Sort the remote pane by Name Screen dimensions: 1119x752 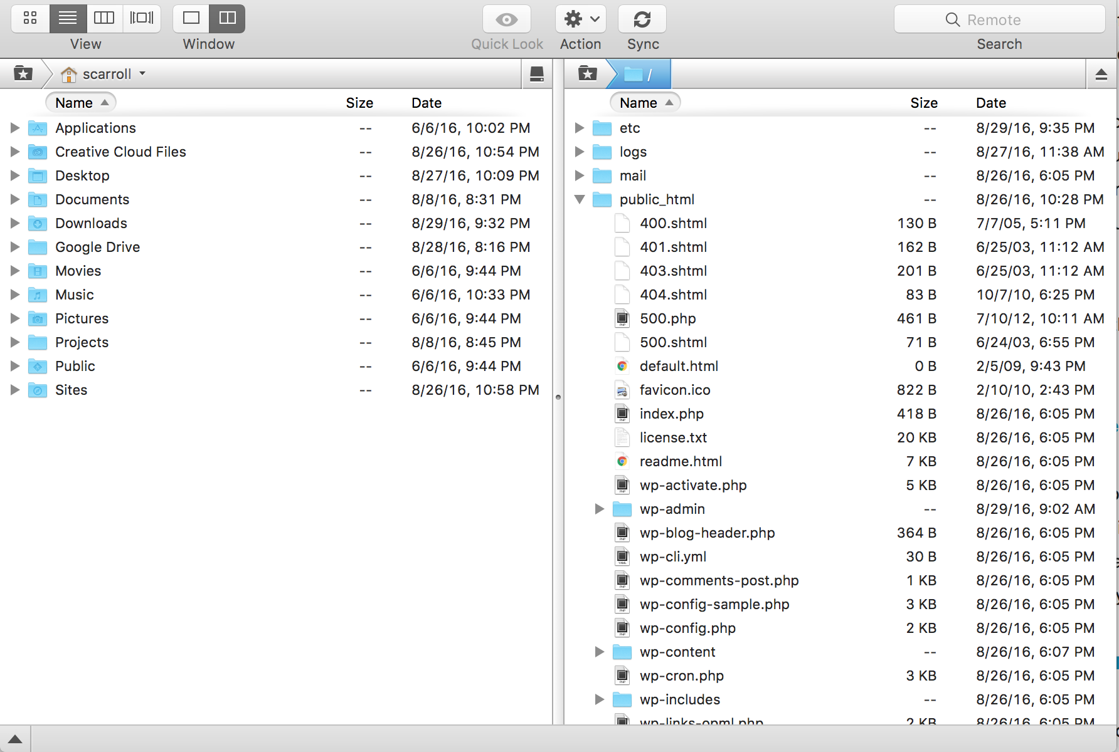(645, 103)
